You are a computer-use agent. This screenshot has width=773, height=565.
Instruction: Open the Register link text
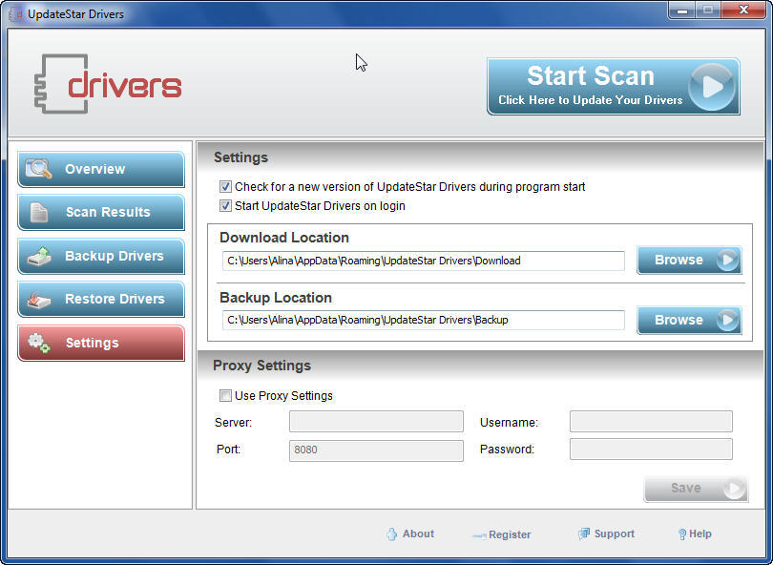point(510,534)
